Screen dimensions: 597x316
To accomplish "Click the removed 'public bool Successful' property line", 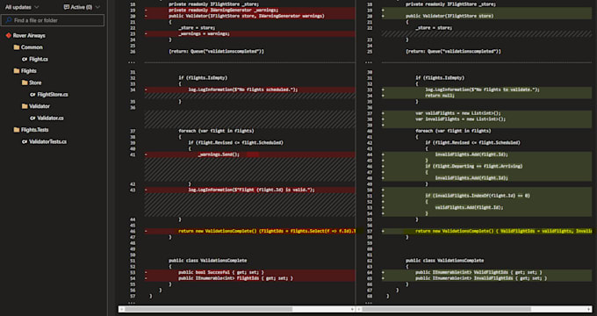I will coord(249,273).
